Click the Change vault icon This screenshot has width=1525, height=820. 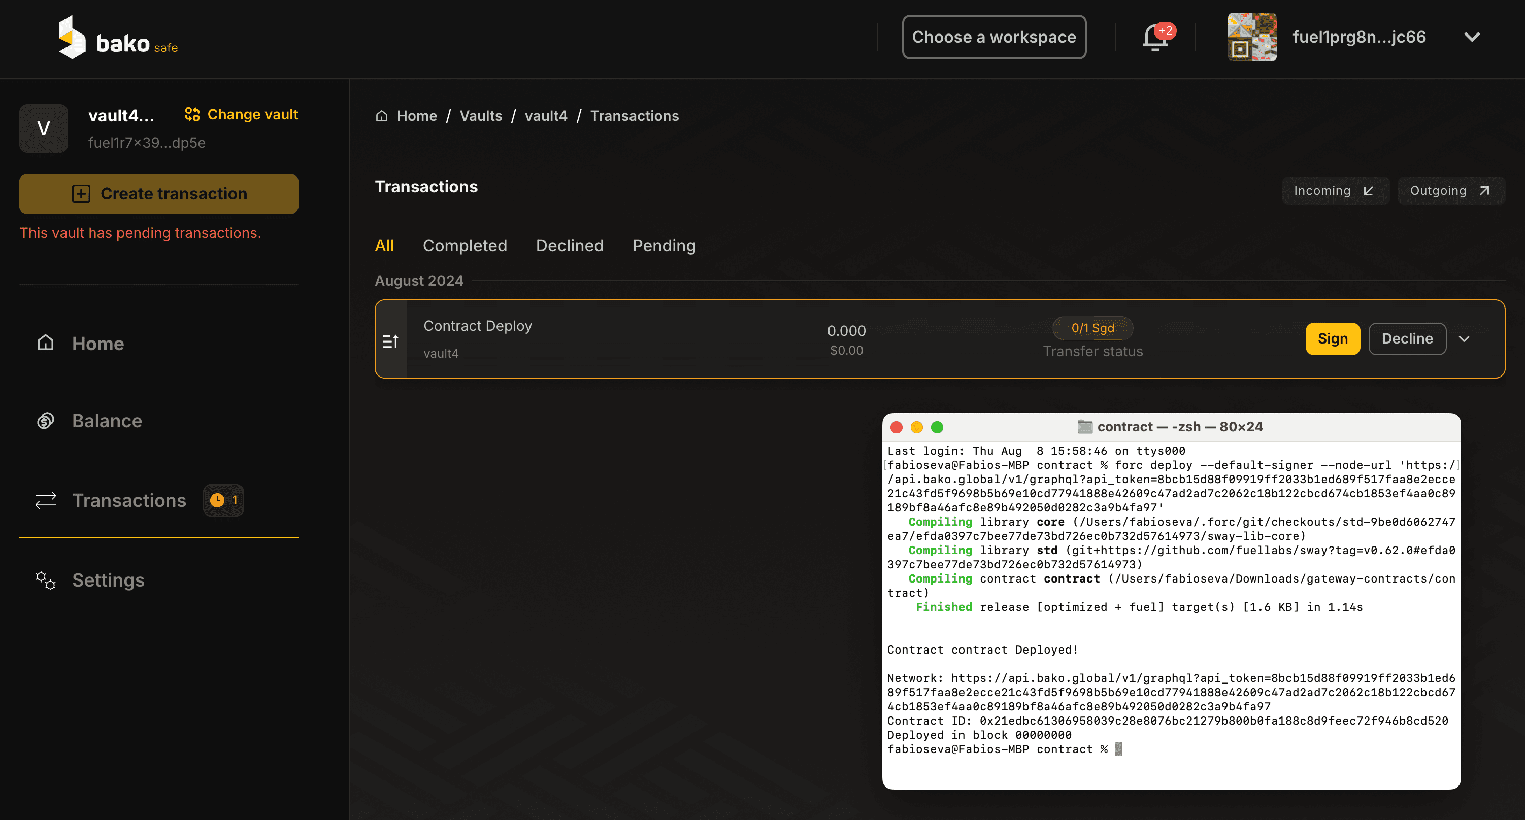tap(192, 114)
